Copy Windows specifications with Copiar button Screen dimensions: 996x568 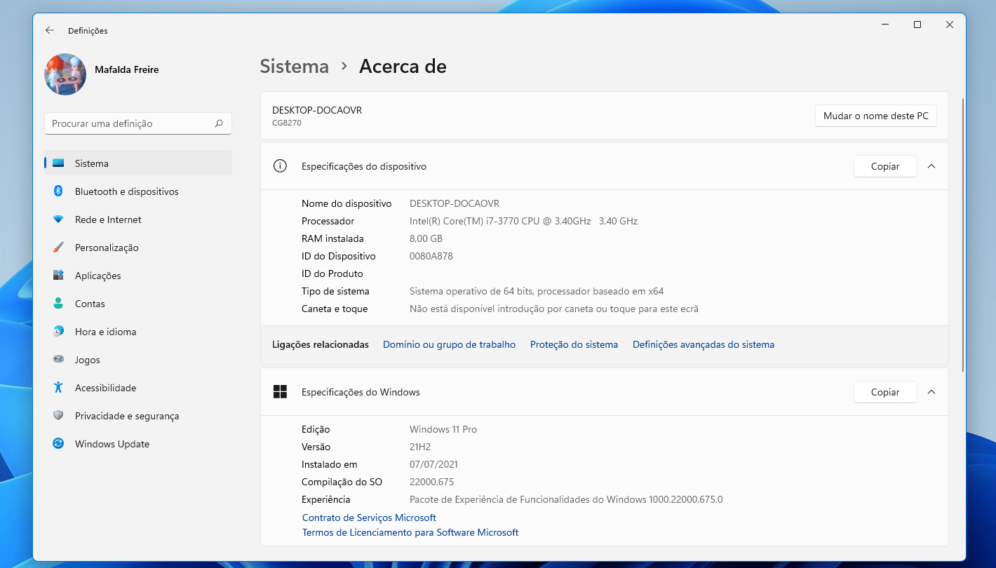click(x=885, y=392)
